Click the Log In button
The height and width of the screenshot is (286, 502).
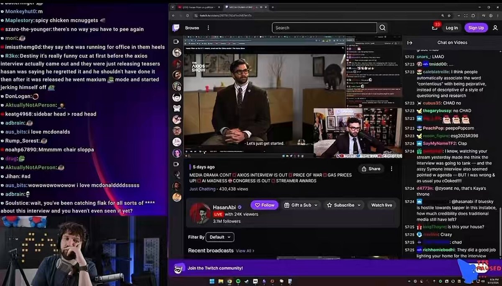(x=452, y=28)
